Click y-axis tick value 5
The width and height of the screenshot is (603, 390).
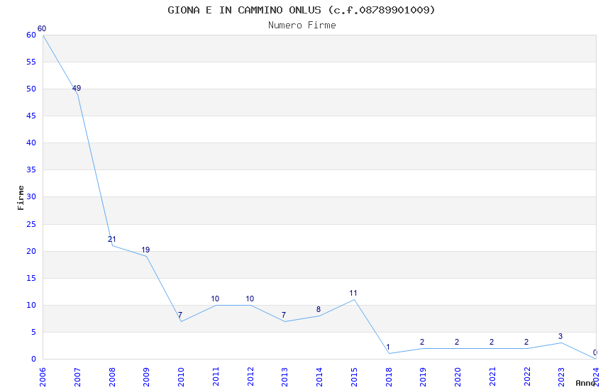33,332
